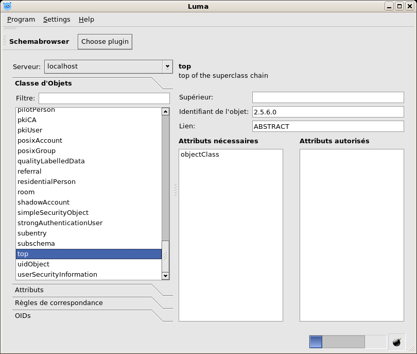Screen dimensions: 417x354
Task: Click the Identifiant de l'objet field
Action: (x=327, y=112)
